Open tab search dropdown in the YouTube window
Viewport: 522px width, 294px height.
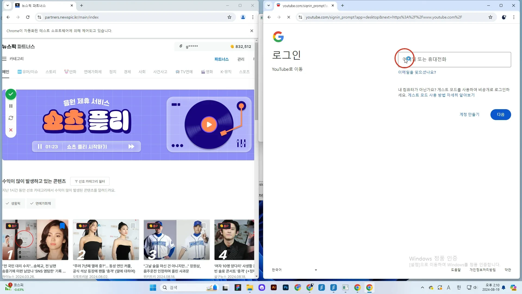[x=269, y=5]
